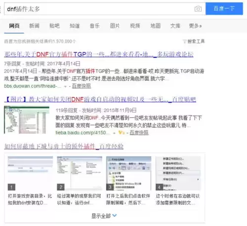Open 搜索工具 filter options
247x226 pixels.
(196, 41)
